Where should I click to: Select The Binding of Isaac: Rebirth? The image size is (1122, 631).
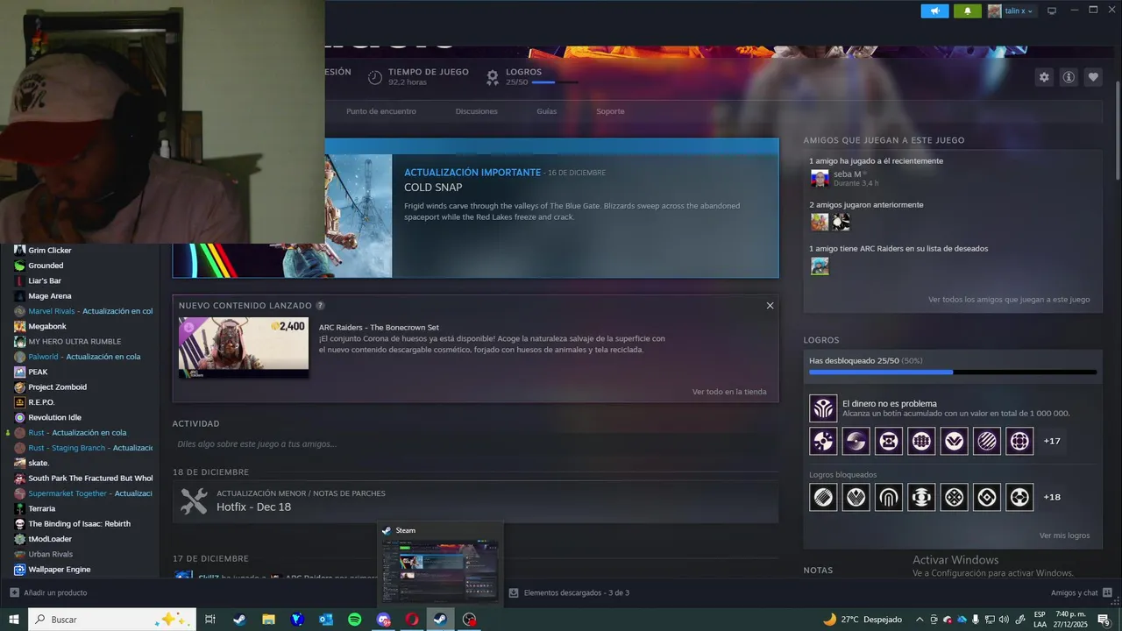coord(79,524)
